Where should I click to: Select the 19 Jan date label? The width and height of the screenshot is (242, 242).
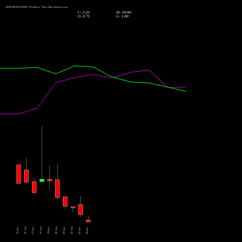[x=48, y=230]
